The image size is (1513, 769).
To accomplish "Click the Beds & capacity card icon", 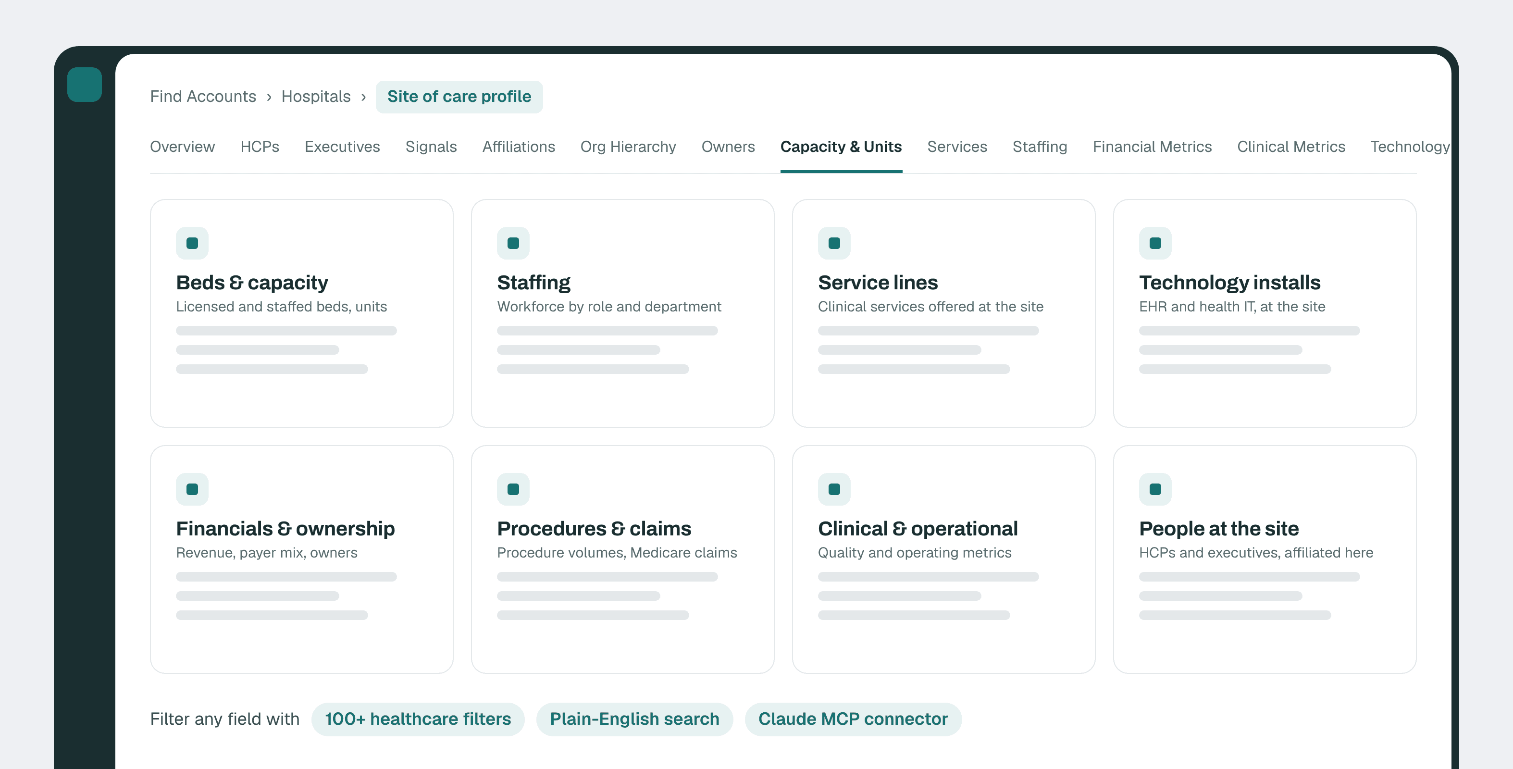I will click(x=192, y=243).
